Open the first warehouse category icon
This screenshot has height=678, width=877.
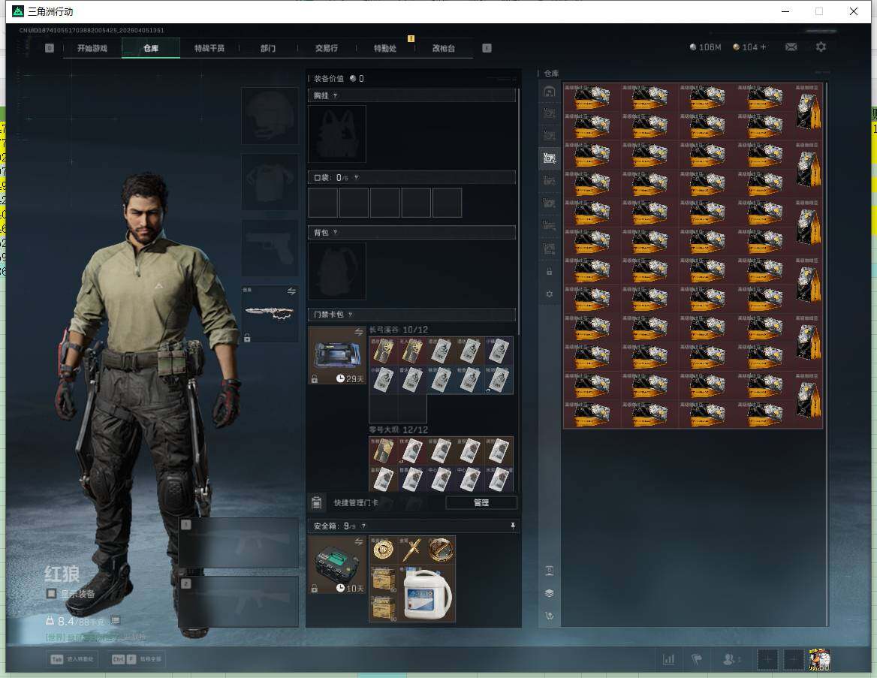click(549, 91)
